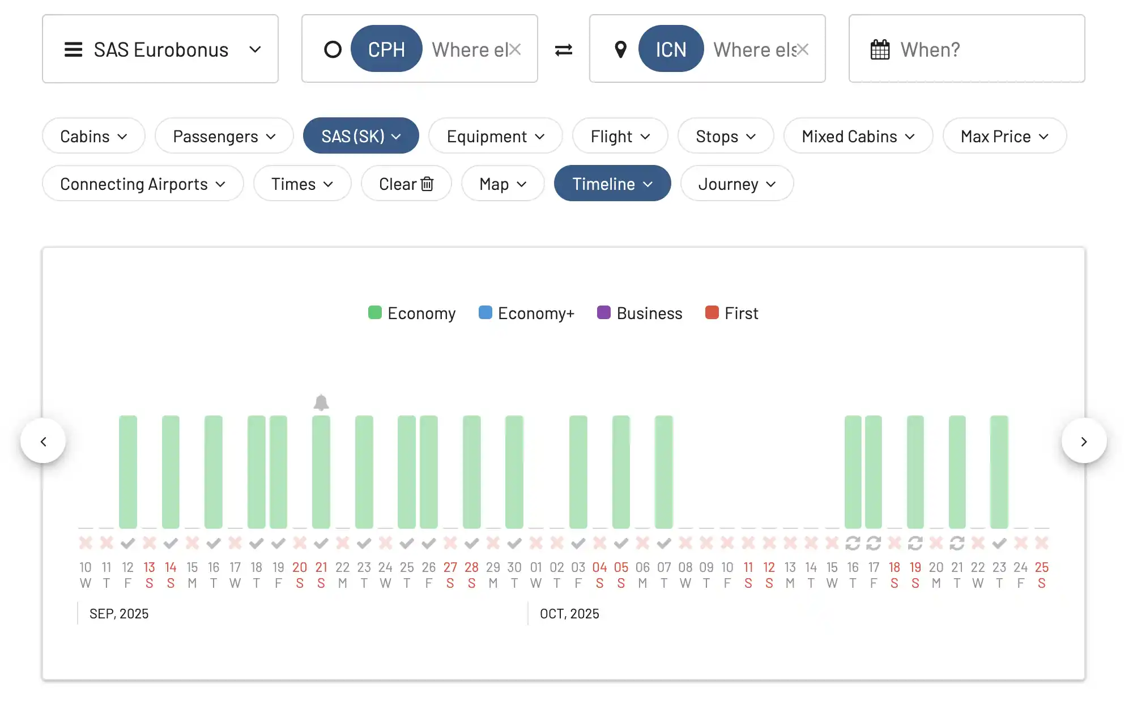This screenshot has height=704, width=1133.
Task: Select date label 28 S
Action: tap(472, 575)
